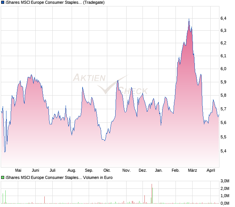Select the 'April' month label
235x207 pixels.
[x=211, y=171]
